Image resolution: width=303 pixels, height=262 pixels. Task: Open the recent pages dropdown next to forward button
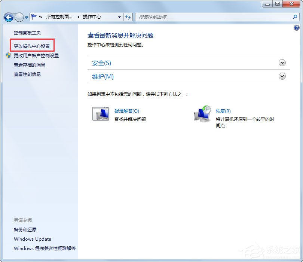(27, 17)
